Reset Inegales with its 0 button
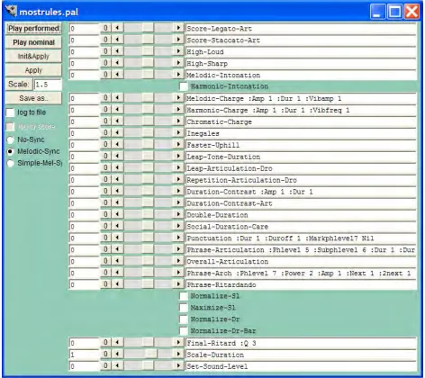425x378 pixels. 105,132
